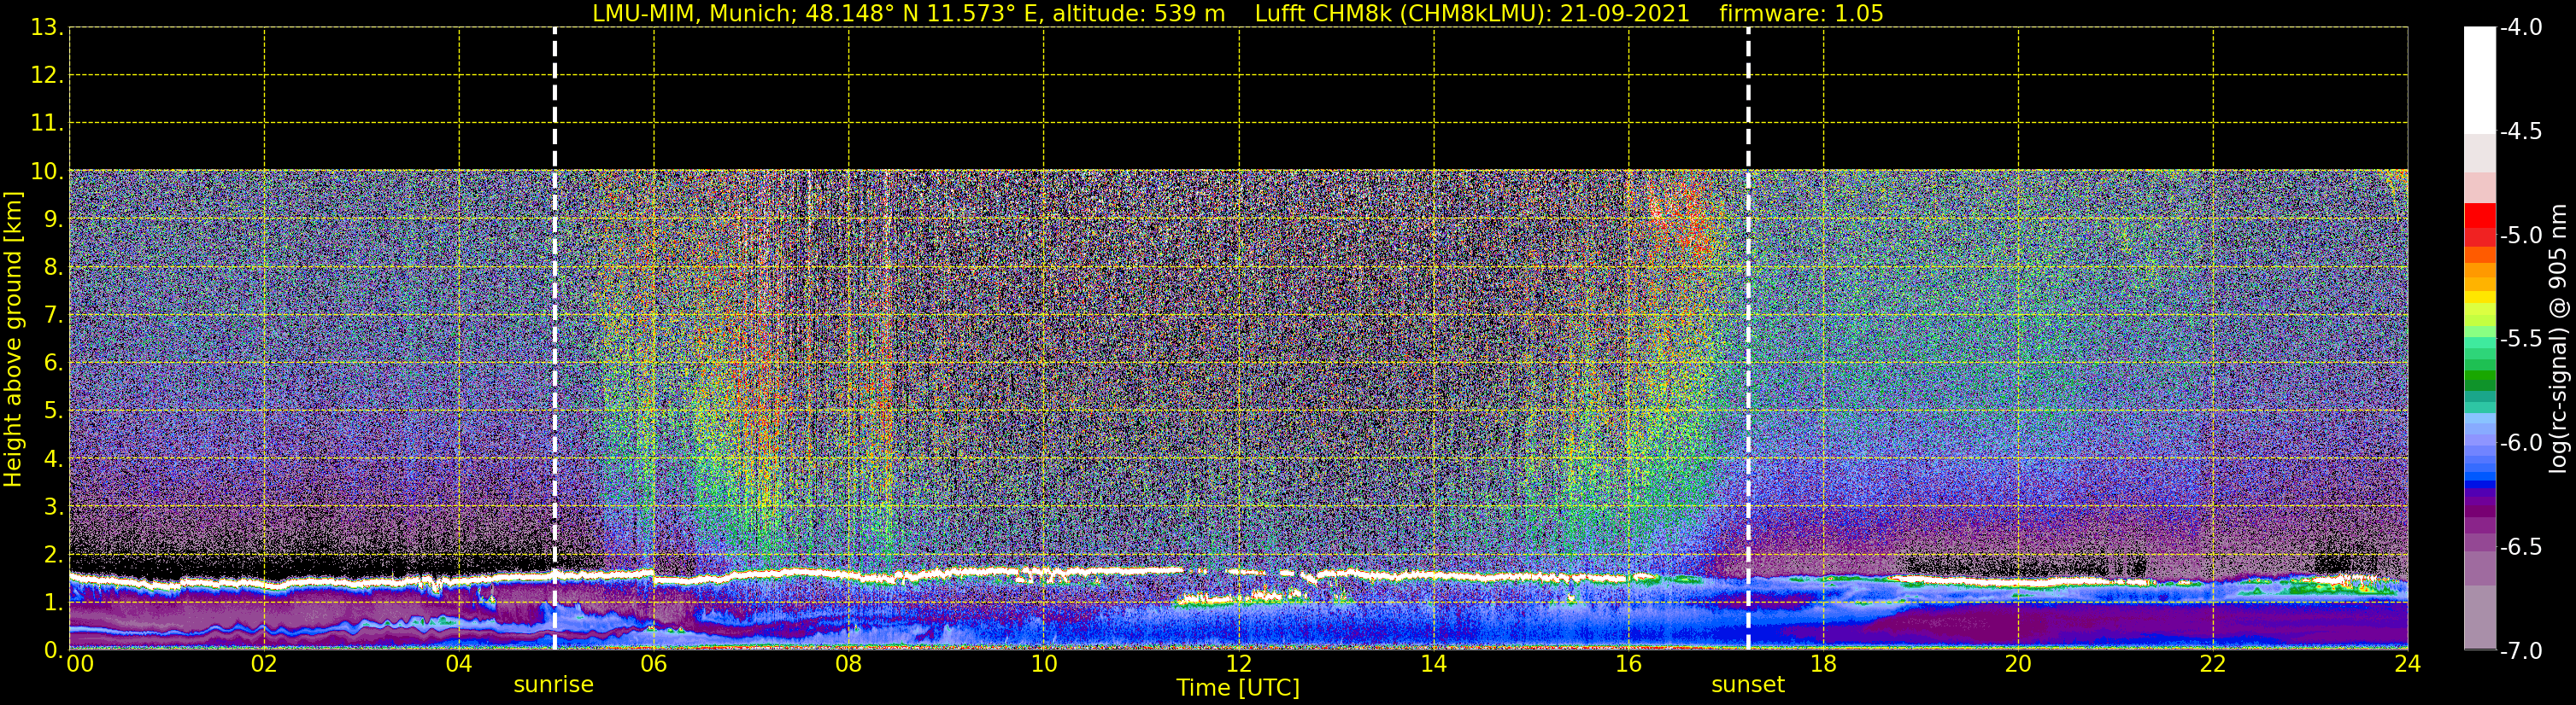The image size is (2576, 705).
Task: Click the time axis tick '24'
Action: pyautogui.click(x=2408, y=664)
